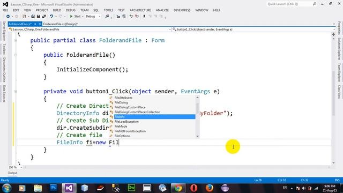Open the Start button dropdown arrow
343x193 pixels.
point(83,17)
